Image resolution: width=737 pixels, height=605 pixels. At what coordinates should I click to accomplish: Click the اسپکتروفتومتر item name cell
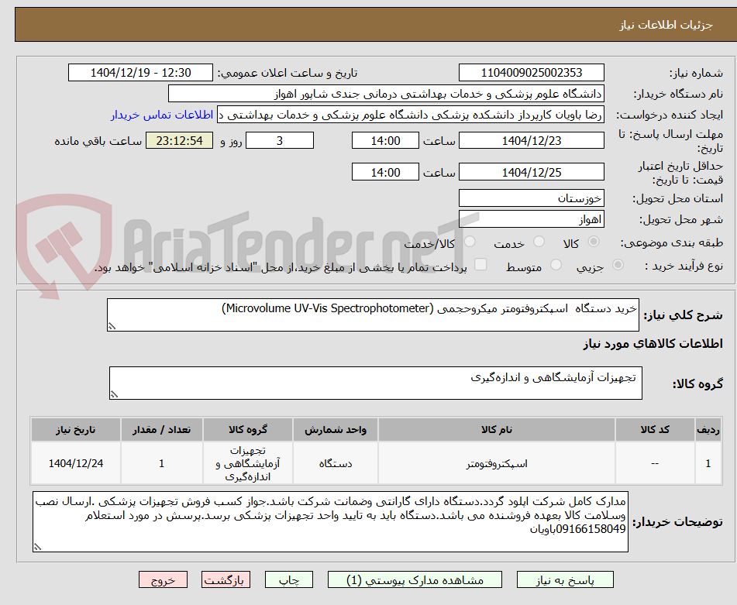pos(496,463)
